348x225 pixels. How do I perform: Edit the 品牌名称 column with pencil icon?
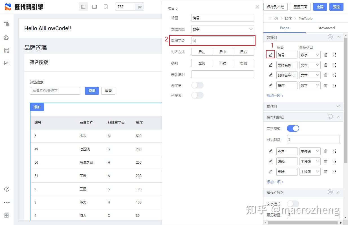tap(271, 65)
